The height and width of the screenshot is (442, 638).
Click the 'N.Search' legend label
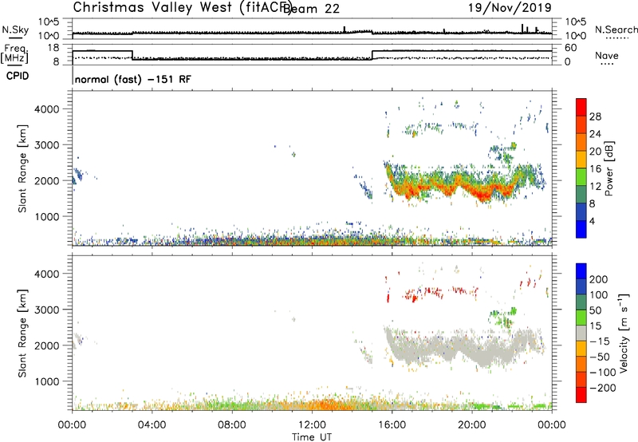[x=616, y=30]
